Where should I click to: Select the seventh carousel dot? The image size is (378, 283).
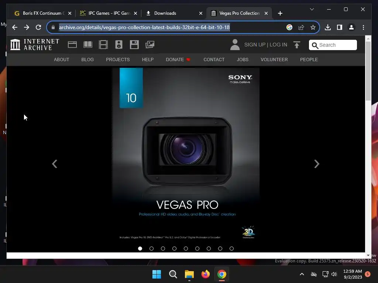pos(209,249)
